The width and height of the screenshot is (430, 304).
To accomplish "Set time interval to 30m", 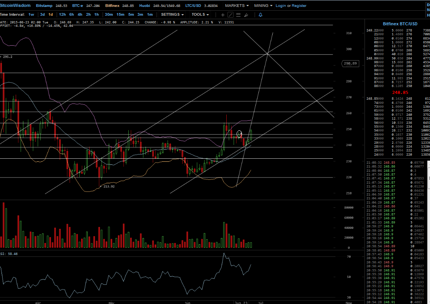I will click(109, 15).
